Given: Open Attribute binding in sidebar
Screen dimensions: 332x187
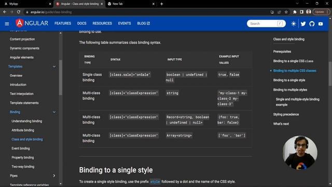Looking at the screenshot, I should click(23, 130).
